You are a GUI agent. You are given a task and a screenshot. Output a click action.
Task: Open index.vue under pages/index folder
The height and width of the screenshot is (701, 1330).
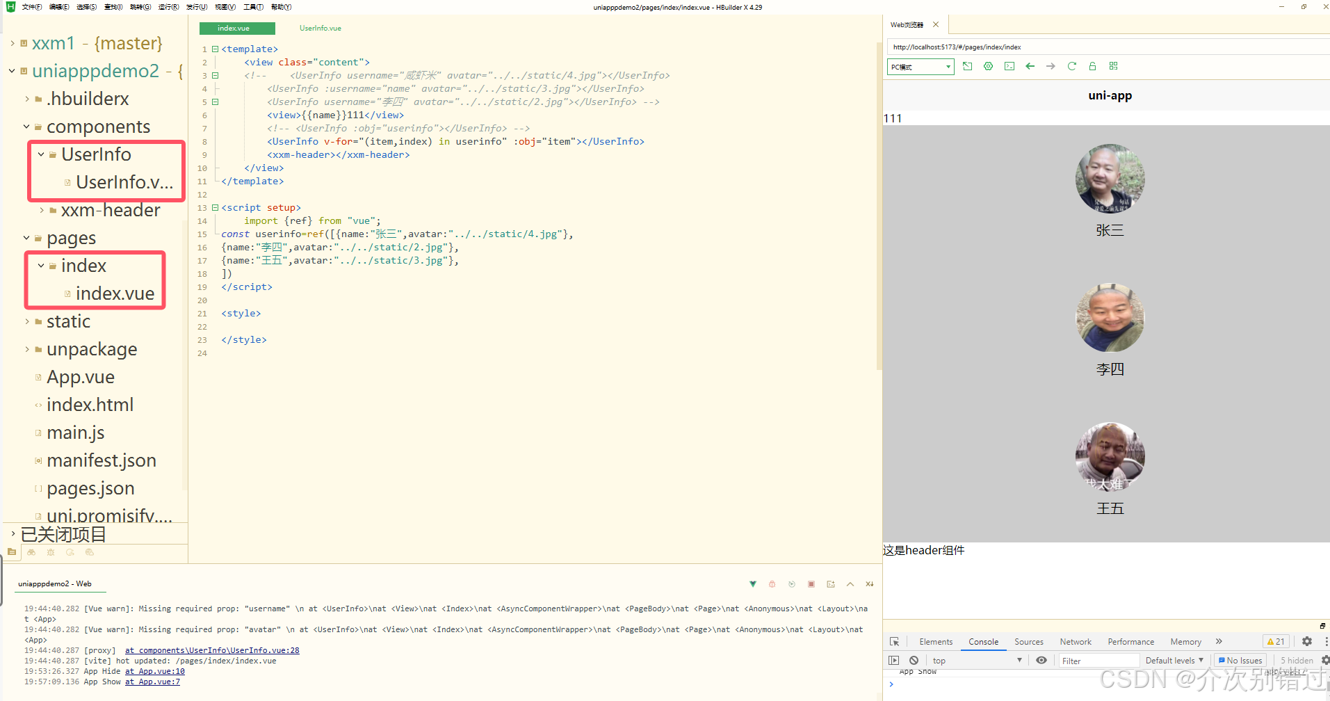click(x=115, y=293)
